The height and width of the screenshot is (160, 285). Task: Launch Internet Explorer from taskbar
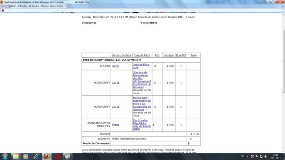point(36,157)
